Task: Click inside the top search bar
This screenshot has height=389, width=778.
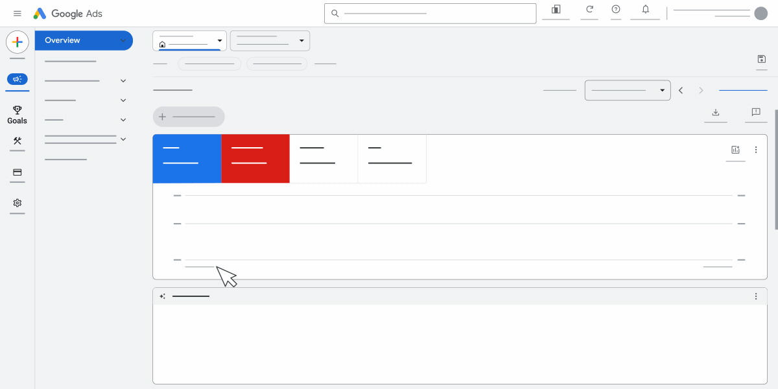Action: point(430,13)
